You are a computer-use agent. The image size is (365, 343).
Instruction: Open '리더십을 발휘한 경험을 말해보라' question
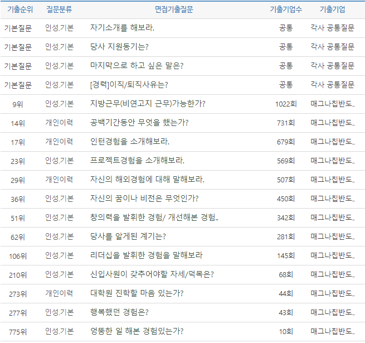coord(146,255)
